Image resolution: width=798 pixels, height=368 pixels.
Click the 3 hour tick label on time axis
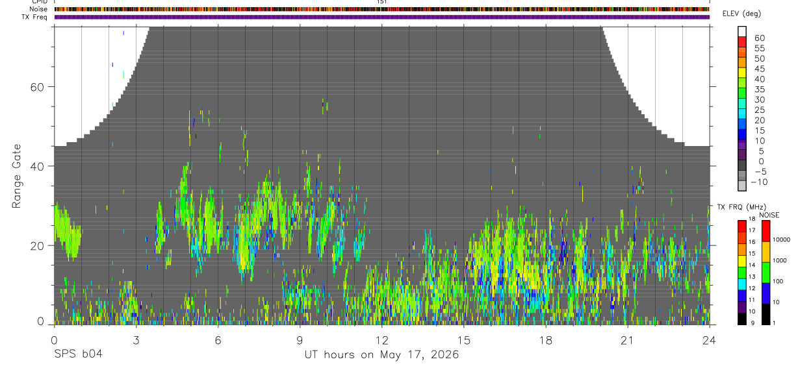click(136, 339)
